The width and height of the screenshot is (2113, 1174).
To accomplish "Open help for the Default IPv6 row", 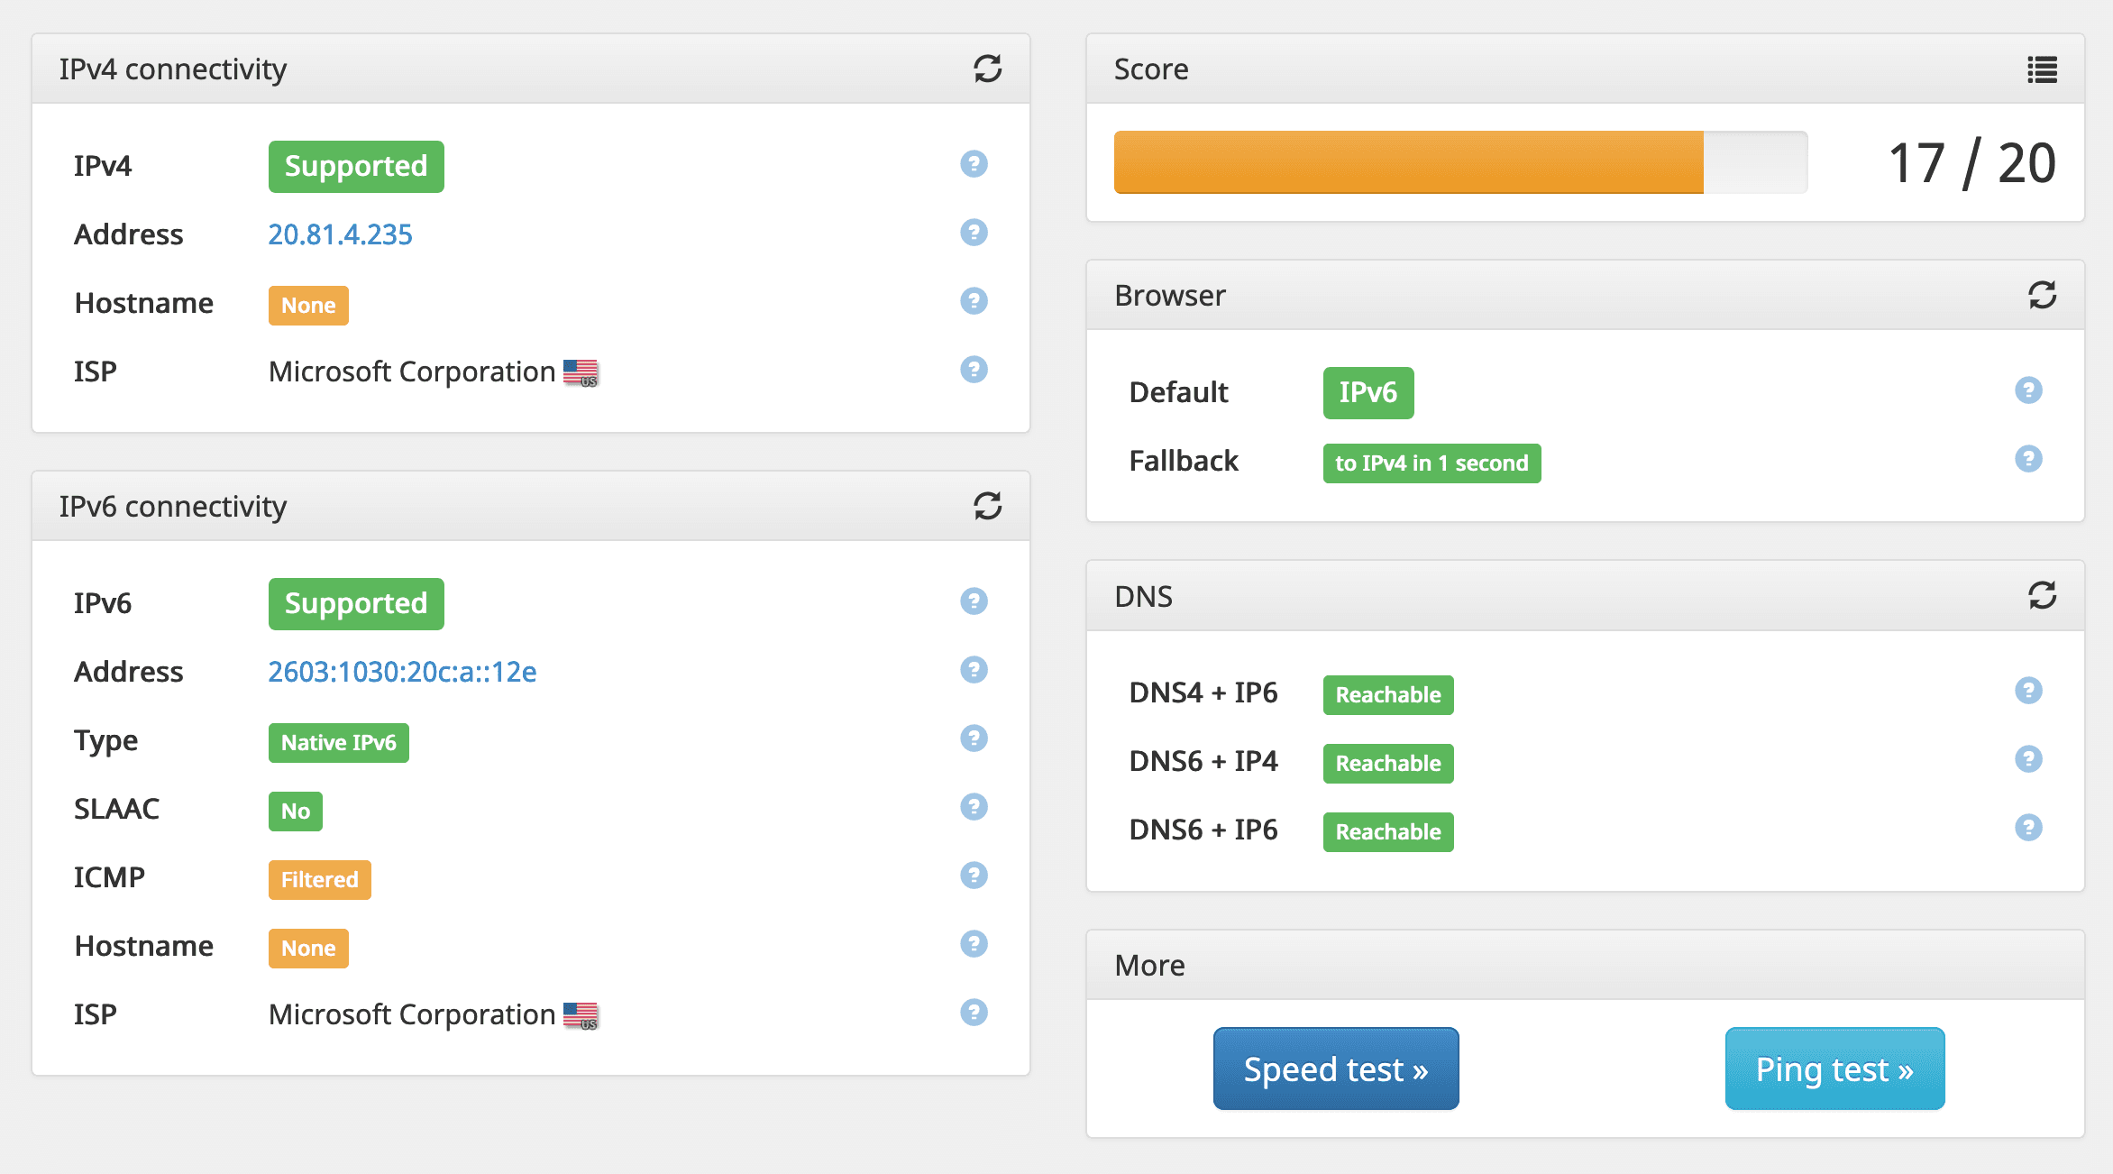I will [x=2028, y=390].
